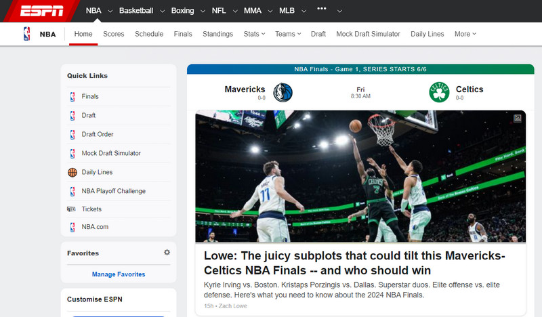Click the Celtics team name

coord(470,89)
